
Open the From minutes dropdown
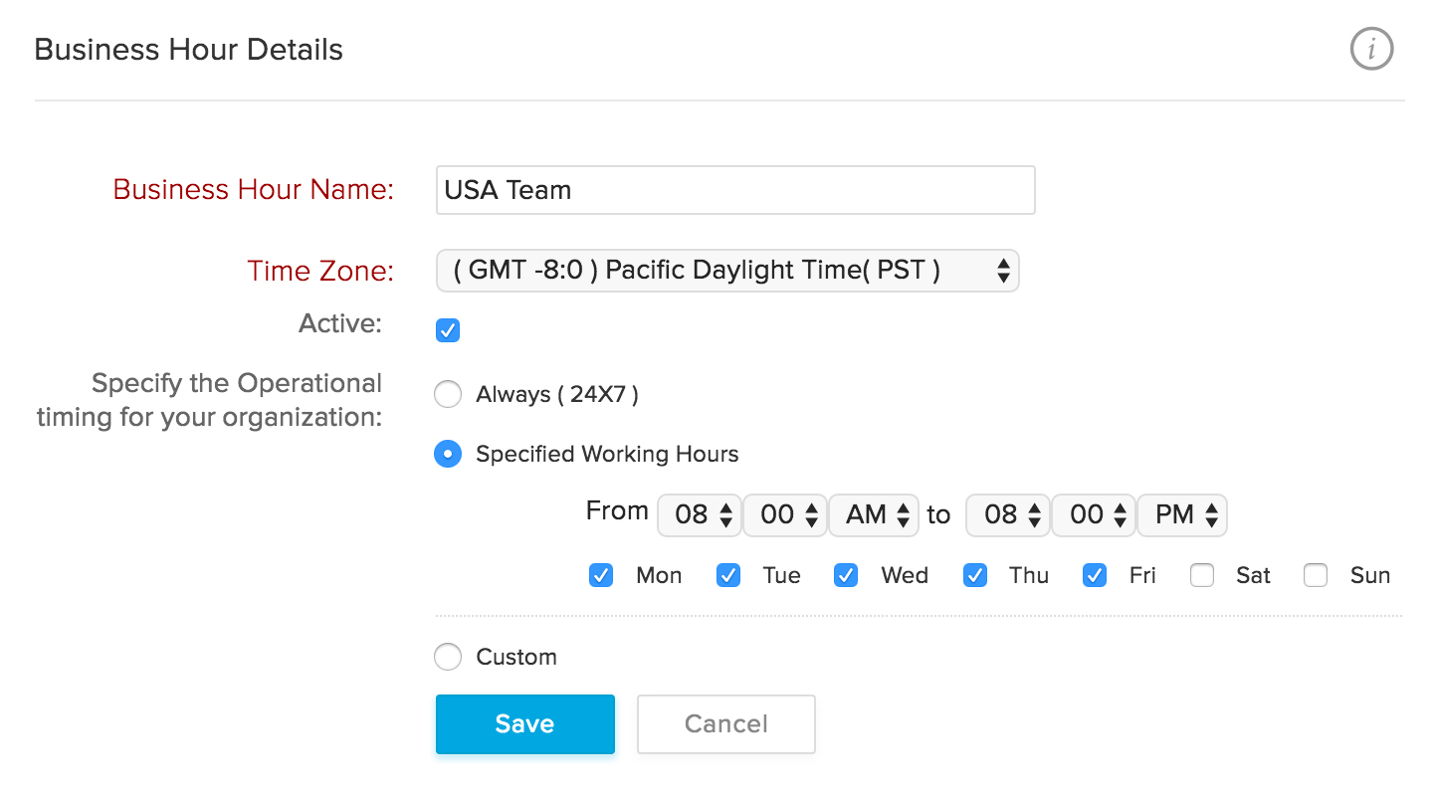click(785, 514)
